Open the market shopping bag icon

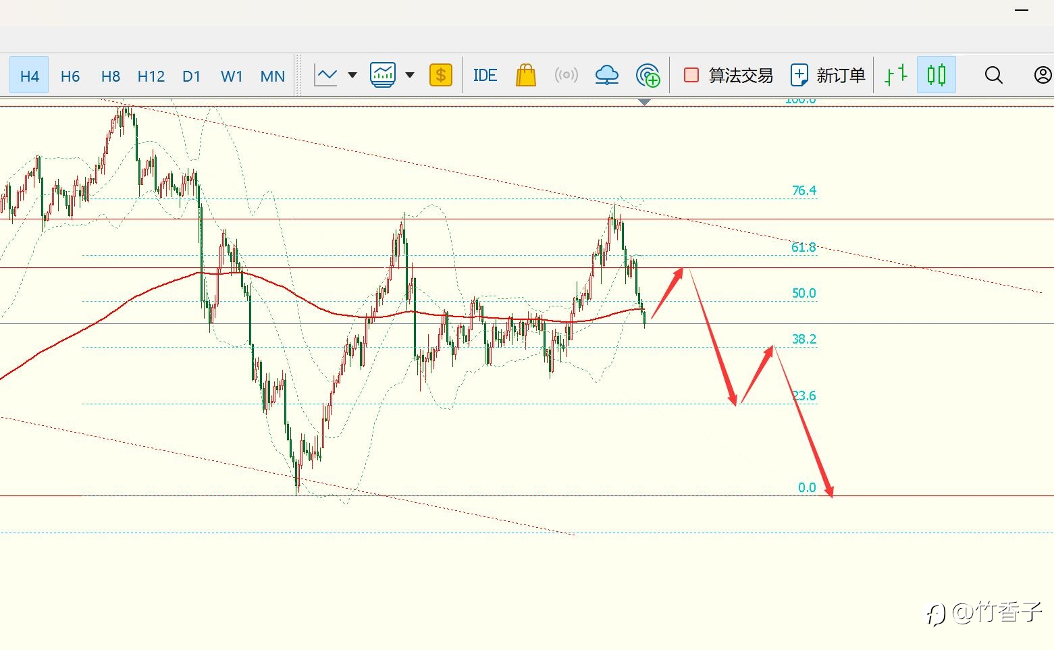(525, 75)
